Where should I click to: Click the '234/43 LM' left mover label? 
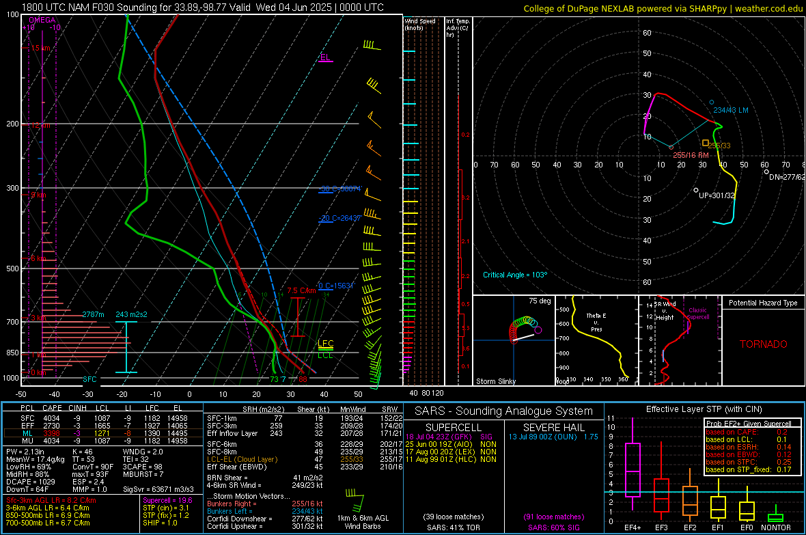pos(730,110)
